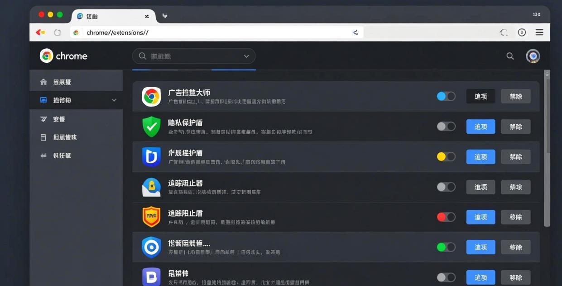Image resolution: width=562 pixels, height=286 pixels.
Task: Enable the toggle for the 隐私保护盾 extension
Action: pos(446,127)
